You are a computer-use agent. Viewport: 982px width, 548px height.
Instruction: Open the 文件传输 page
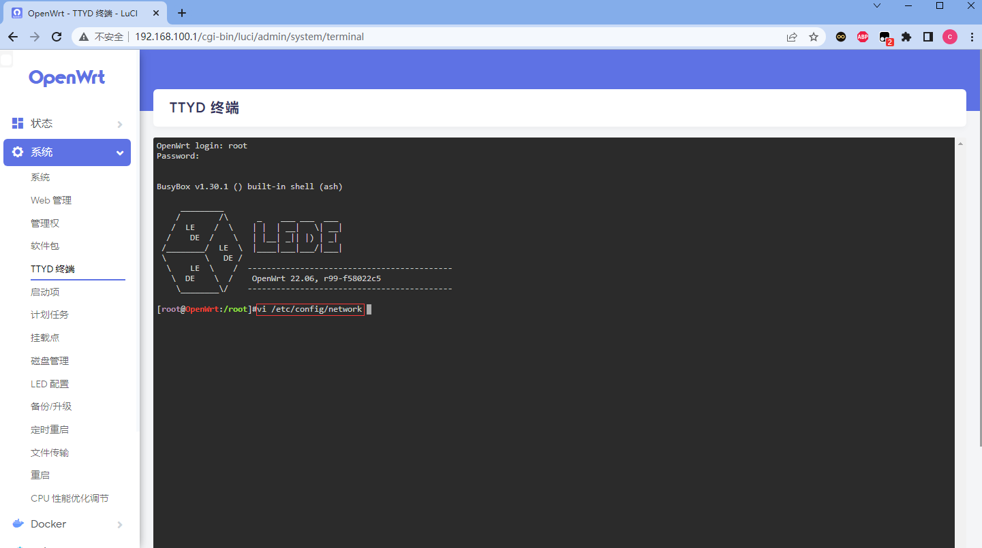pos(50,453)
